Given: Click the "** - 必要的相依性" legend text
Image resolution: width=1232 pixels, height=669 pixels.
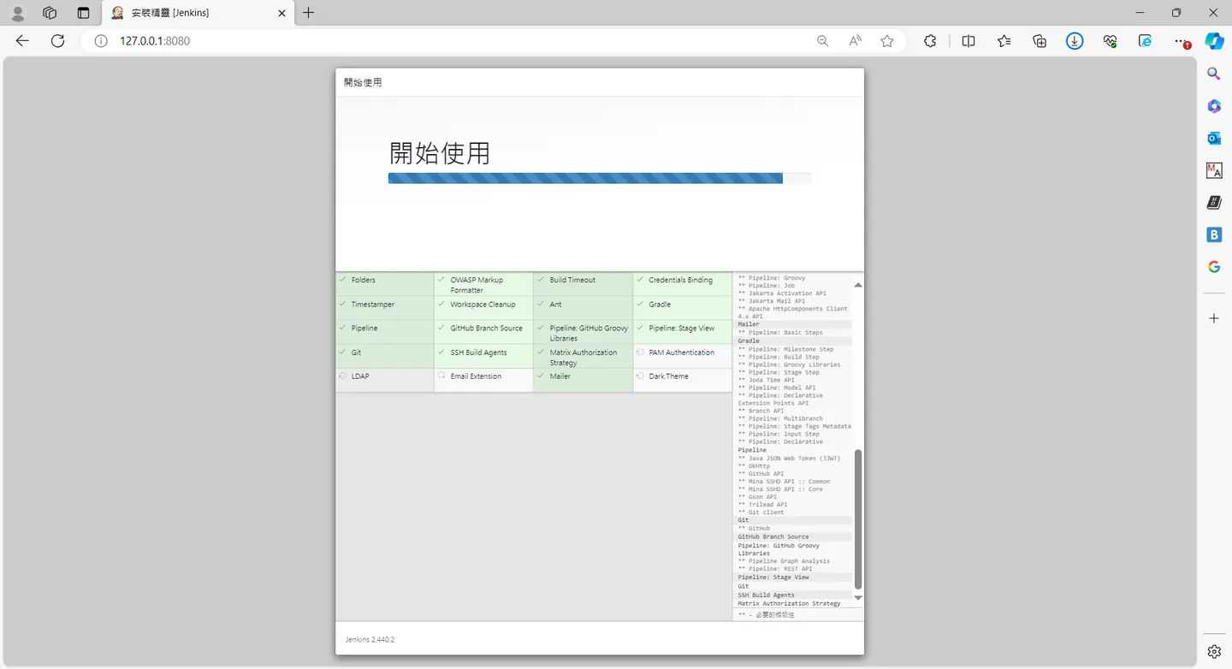Looking at the screenshot, I should 766,614.
